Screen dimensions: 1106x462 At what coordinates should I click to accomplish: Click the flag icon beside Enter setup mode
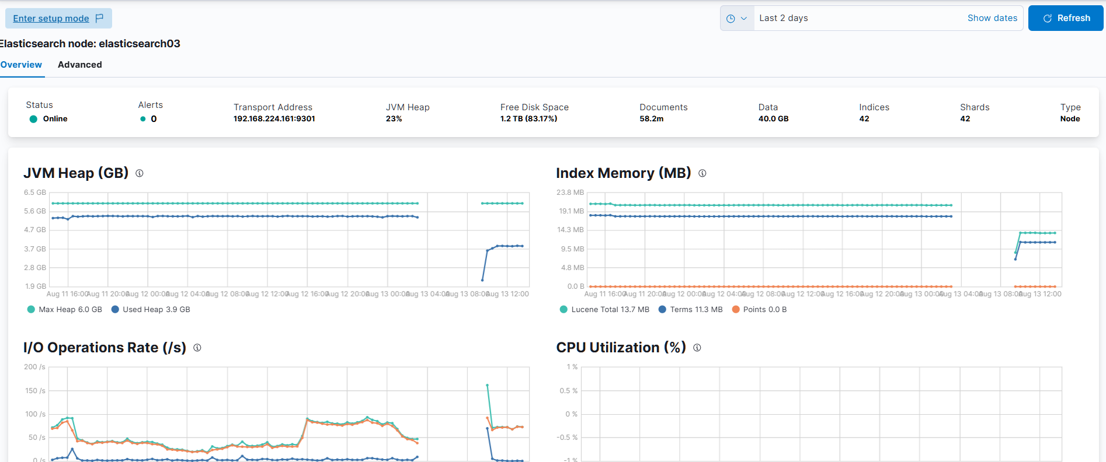click(x=99, y=18)
